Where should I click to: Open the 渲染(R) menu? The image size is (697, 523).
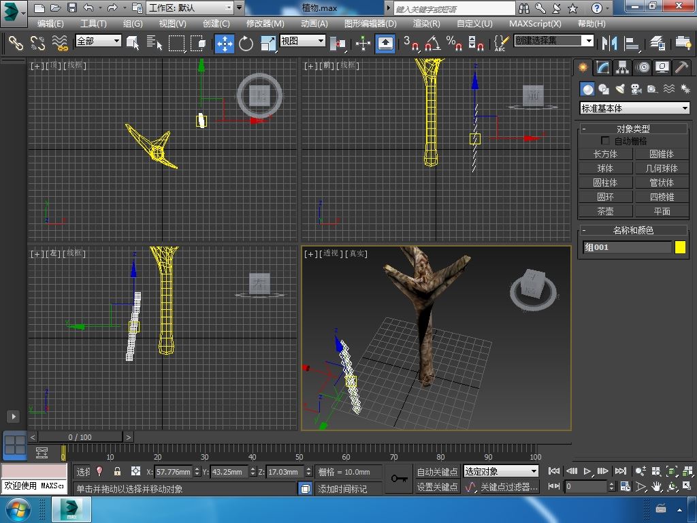426,23
